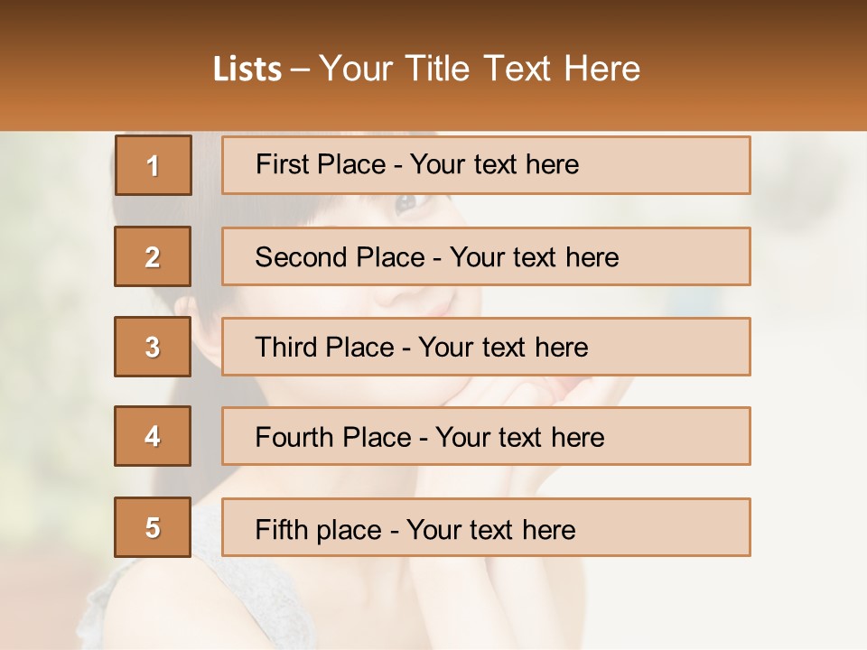Select the Third Place text box
This screenshot has height=650, width=867.
486,347
